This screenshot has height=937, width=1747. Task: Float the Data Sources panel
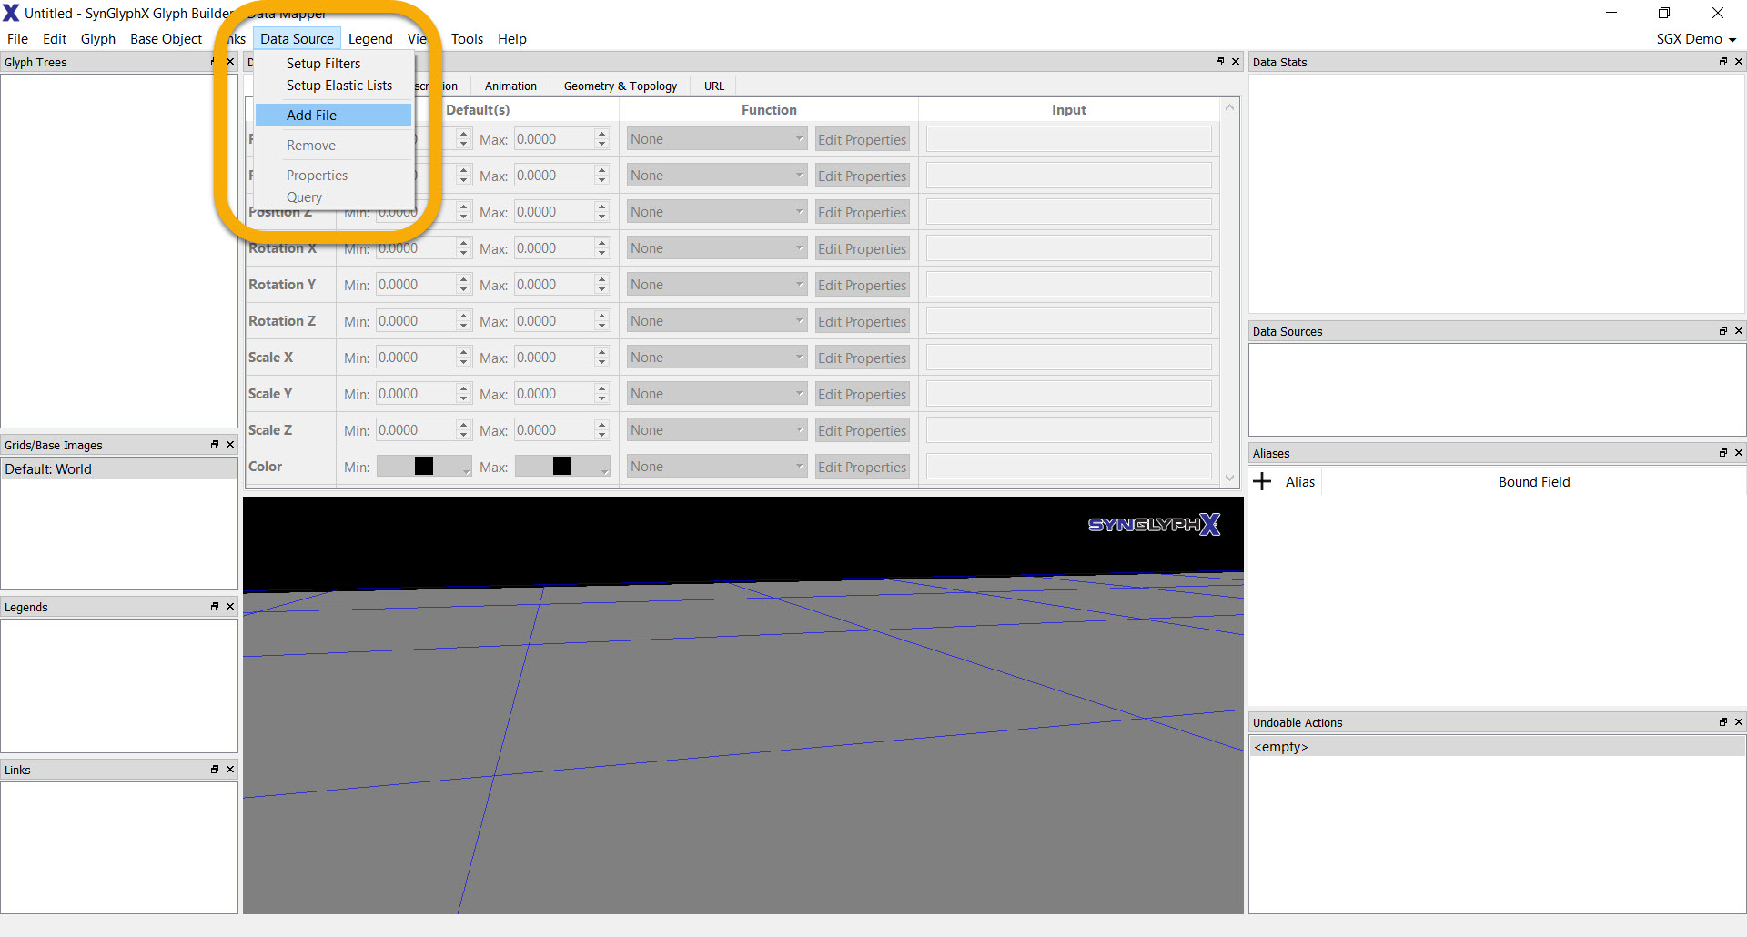(1723, 331)
